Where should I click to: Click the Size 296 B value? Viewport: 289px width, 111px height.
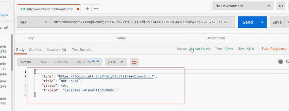(250, 49)
